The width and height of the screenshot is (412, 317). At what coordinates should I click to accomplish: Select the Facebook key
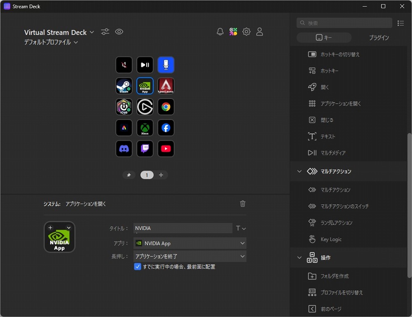(x=166, y=128)
